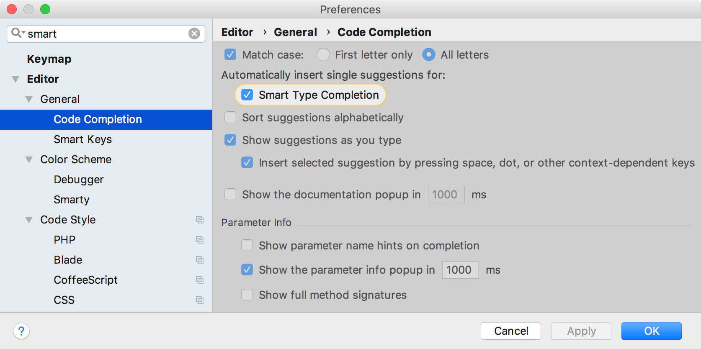Open help with the question mark button
701x349 pixels.
[21, 331]
